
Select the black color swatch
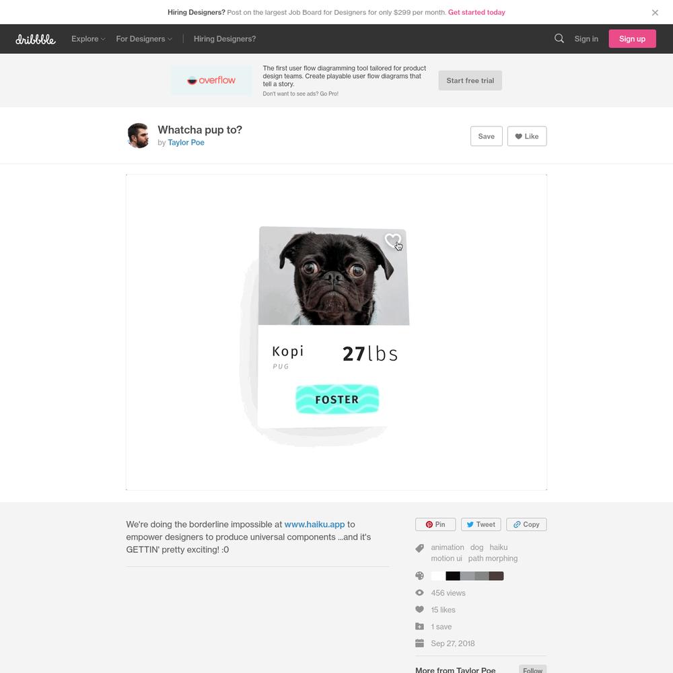coord(453,576)
